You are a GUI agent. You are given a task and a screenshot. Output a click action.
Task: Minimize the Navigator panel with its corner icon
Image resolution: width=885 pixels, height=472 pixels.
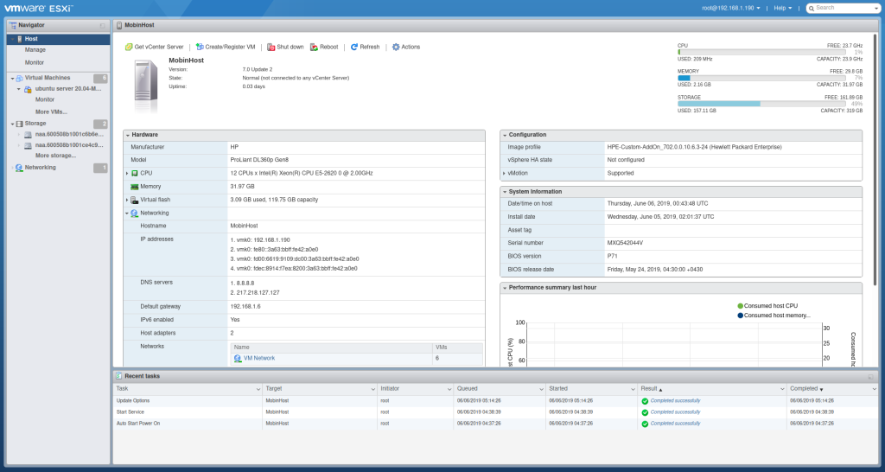pyautogui.click(x=102, y=26)
